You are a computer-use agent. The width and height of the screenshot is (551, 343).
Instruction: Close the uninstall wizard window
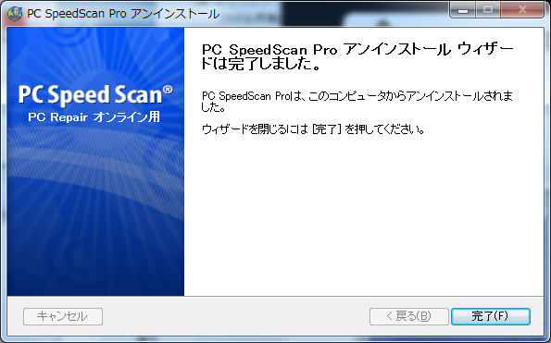click(x=522, y=9)
